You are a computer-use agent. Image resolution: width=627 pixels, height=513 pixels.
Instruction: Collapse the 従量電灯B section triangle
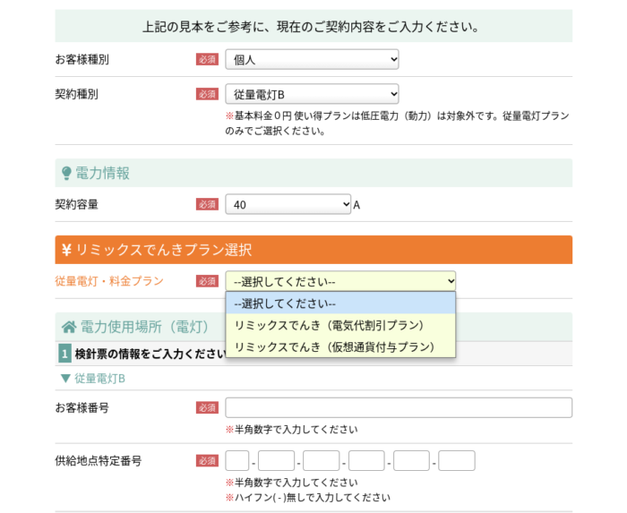pyautogui.click(x=65, y=379)
